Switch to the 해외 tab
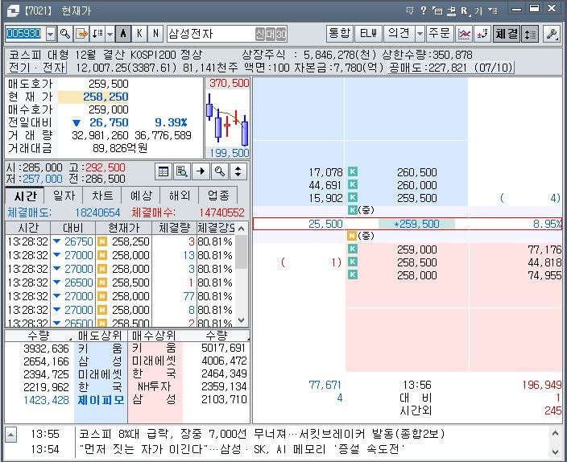 tap(180, 196)
